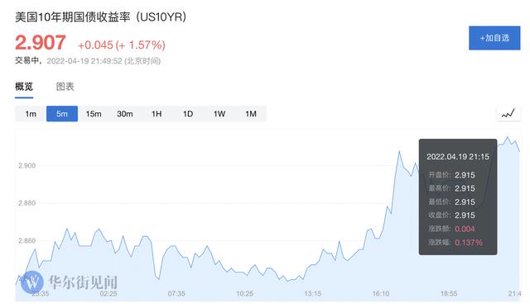Click the 2.907 current yield value
This screenshot has height=308, width=530.
tap(41, 43)
